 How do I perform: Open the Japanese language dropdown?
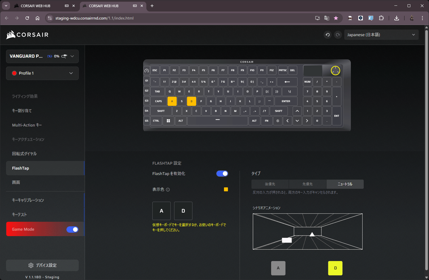pos(381,35)
